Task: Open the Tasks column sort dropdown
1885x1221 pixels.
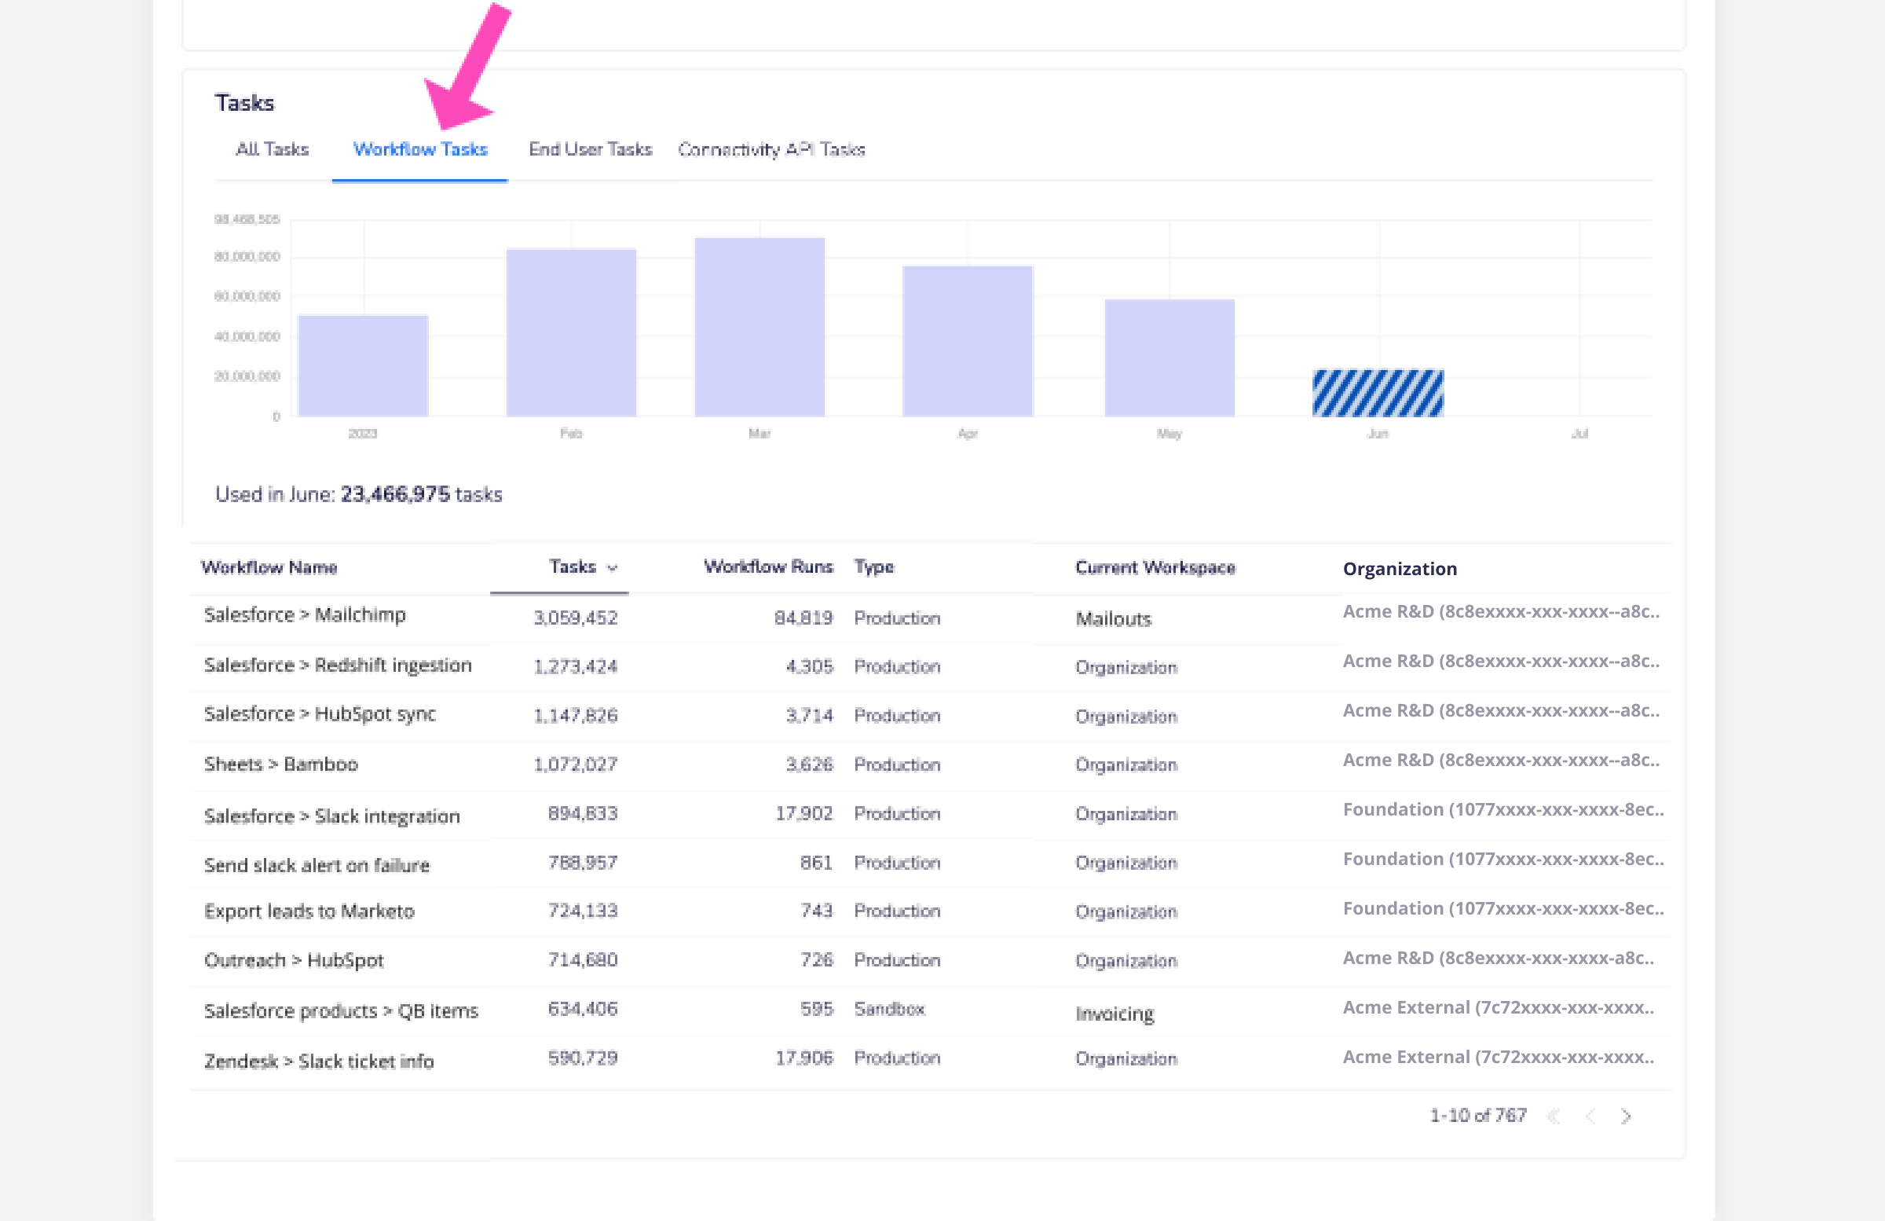Action: coord(612,567)
